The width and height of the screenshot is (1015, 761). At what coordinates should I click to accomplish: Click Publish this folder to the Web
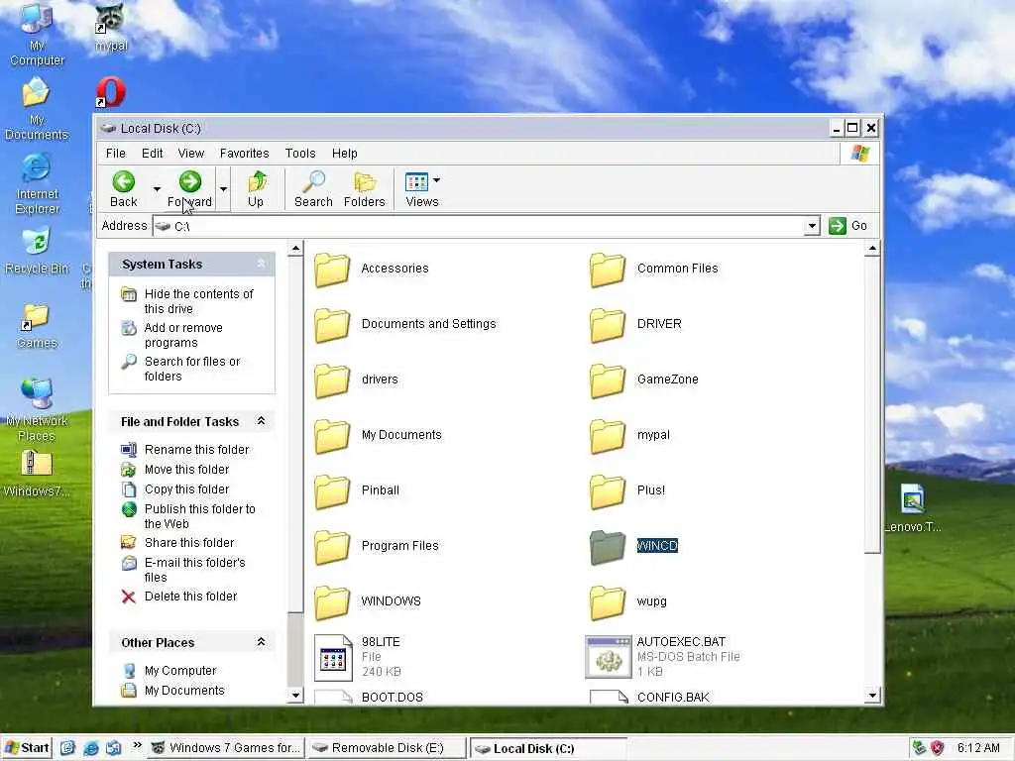[x=199, y=516]
